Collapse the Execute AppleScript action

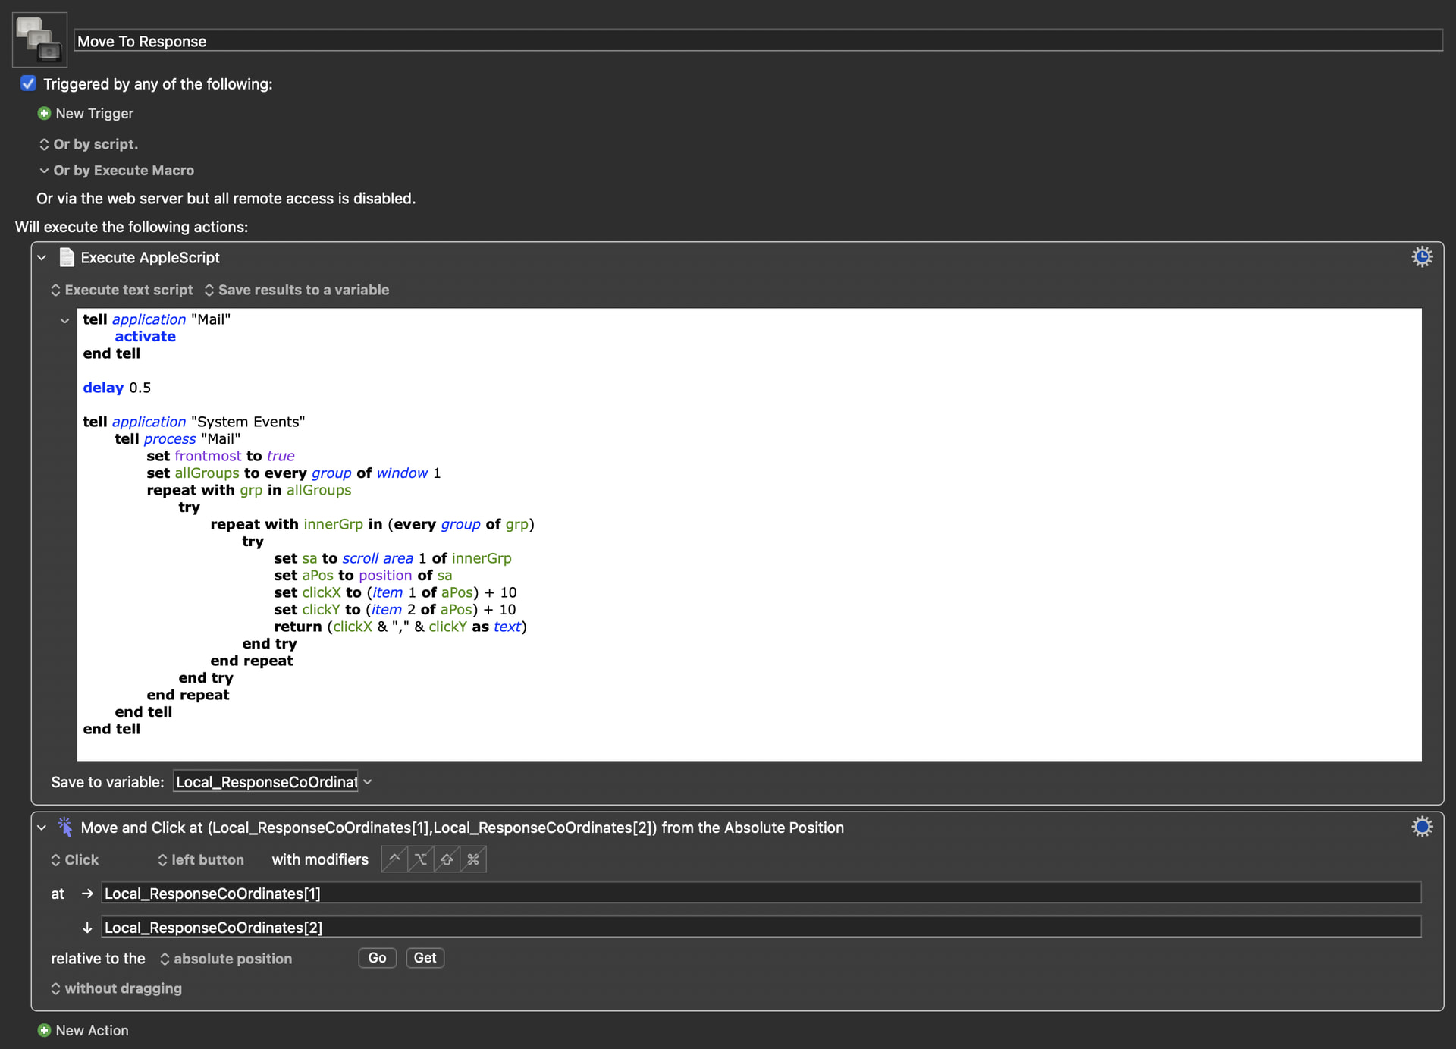tap(42, 258)
